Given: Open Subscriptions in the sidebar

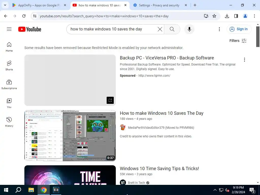Looking at the screenshot, I should (9, 85).
